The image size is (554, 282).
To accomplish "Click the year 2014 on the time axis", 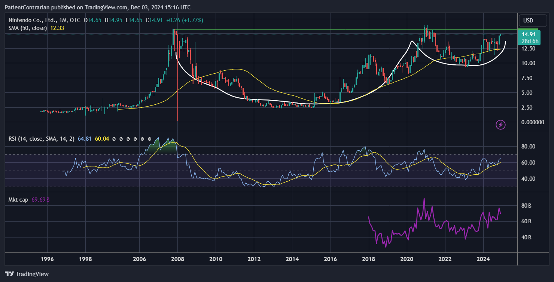I will point(292,258).
